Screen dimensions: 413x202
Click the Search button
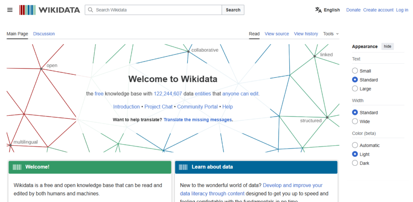(233, 10)
